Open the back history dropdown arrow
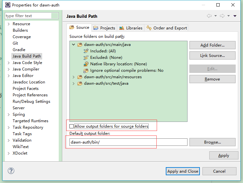This screenshot has height=183, width=243. [215, 16]
